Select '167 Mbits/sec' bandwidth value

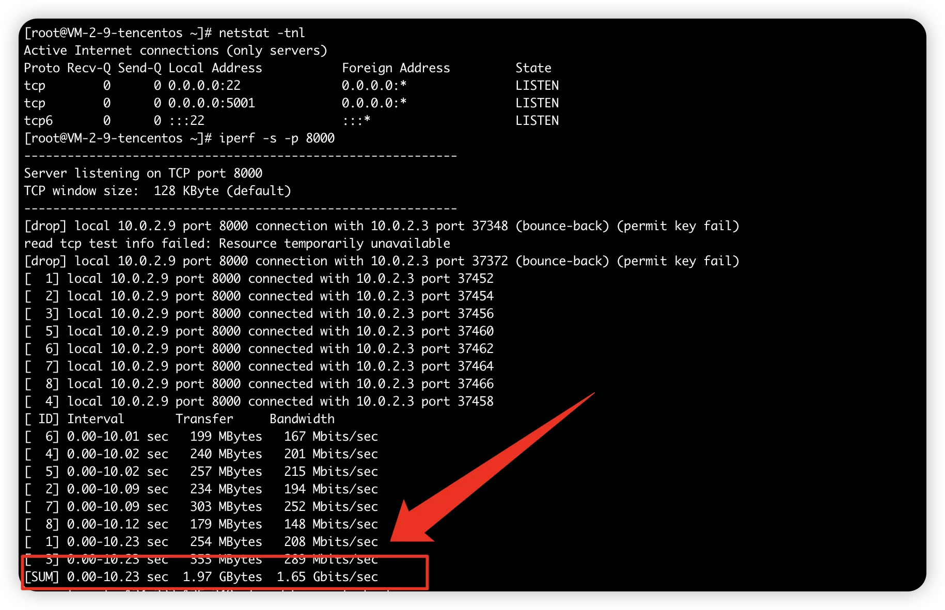click(x=331, y=437)
